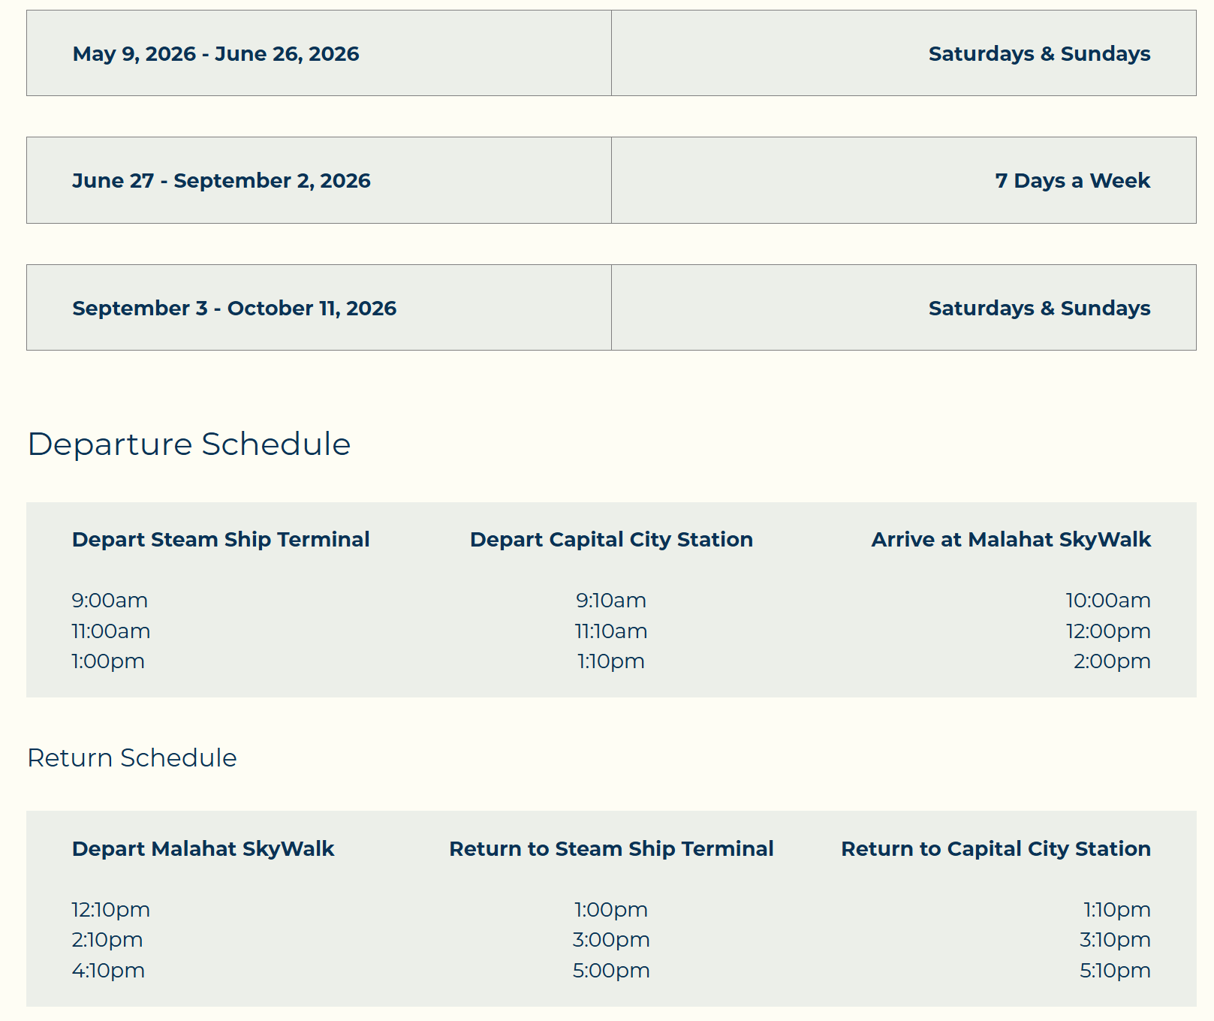Click the Depart Capital City Station header

click(611, 540)
